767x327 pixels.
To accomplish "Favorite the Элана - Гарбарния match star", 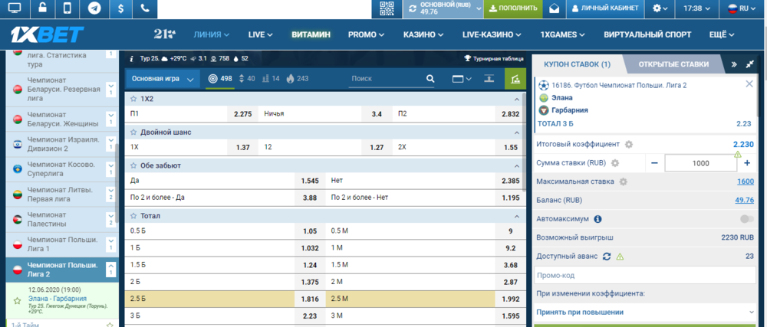I will click(18, 301).
